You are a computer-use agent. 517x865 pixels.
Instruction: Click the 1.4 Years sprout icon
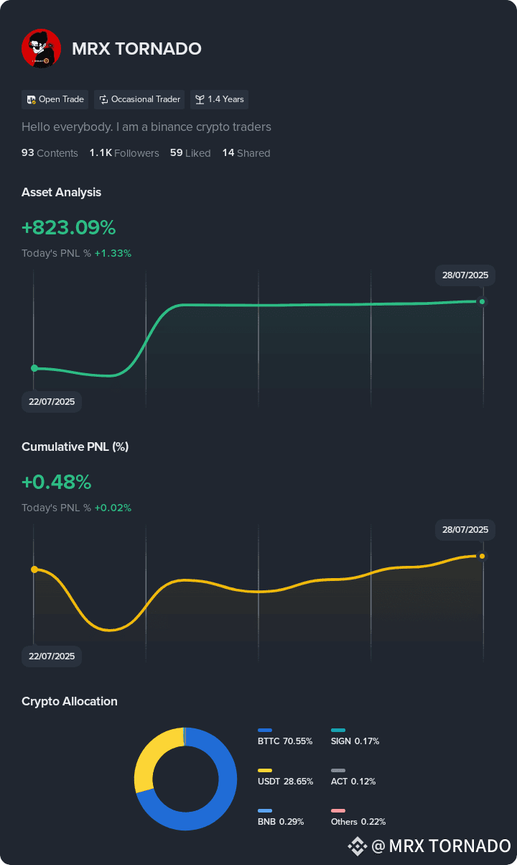coord(200,99)
